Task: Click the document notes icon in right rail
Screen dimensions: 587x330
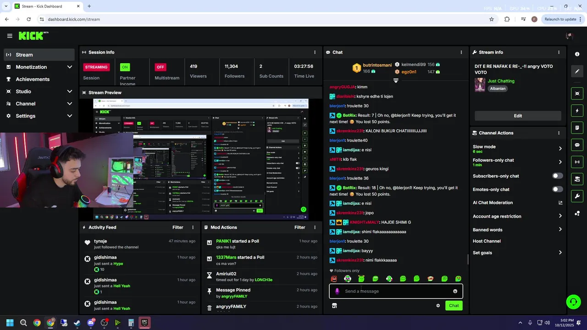Action: click(577, 128)
